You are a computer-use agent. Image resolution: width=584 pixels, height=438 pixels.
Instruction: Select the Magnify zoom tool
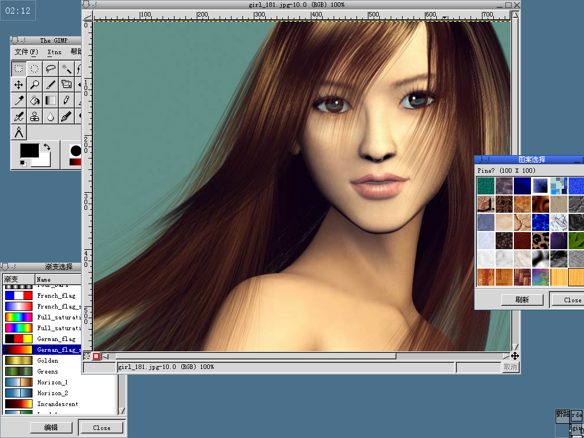(x=35, y=85)
